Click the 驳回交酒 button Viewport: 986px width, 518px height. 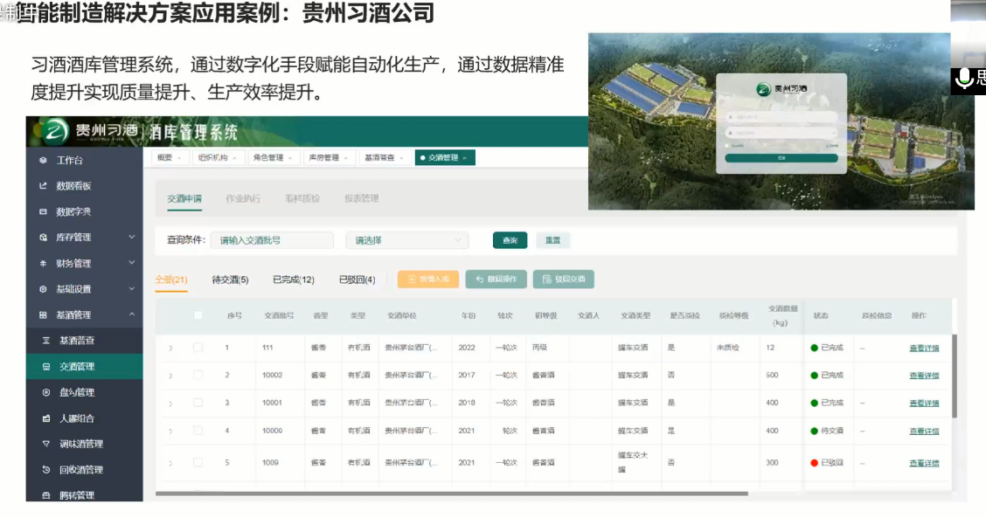(x=564, y=280)
